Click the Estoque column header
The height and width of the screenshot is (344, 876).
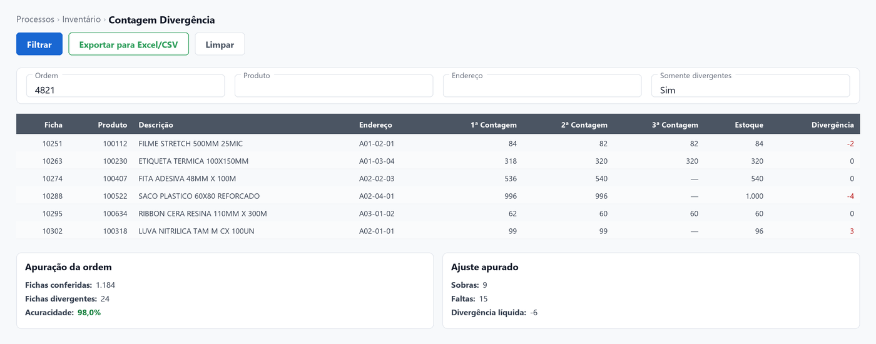click(x=749, y=125)
